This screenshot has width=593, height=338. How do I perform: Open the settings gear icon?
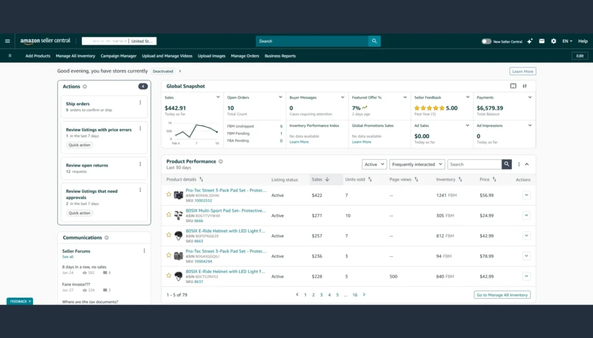pyautogui.click(x=554, y=41)
